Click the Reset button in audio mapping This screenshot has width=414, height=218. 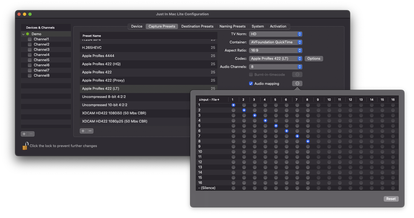pos(391,199)
